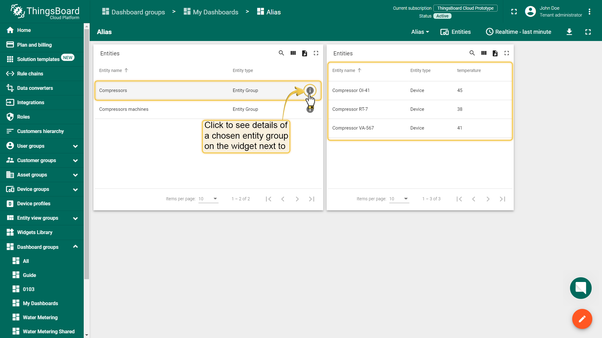Click the orange edit dashboard pencil button
The width and height of the screenshot is (602, 338).
[x=582, y=319]
